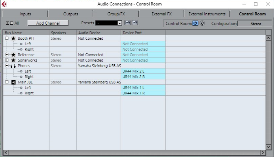274x157 pixels.
Task: Maximize the Audio Connections window
Action: 256,4
